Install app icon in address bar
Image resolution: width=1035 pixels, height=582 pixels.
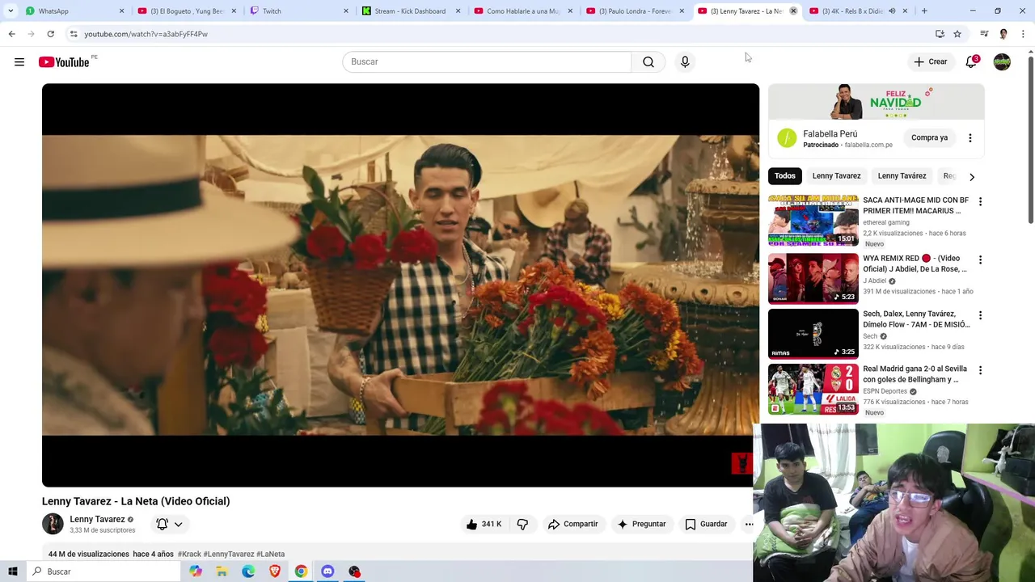tap(940, 34)
